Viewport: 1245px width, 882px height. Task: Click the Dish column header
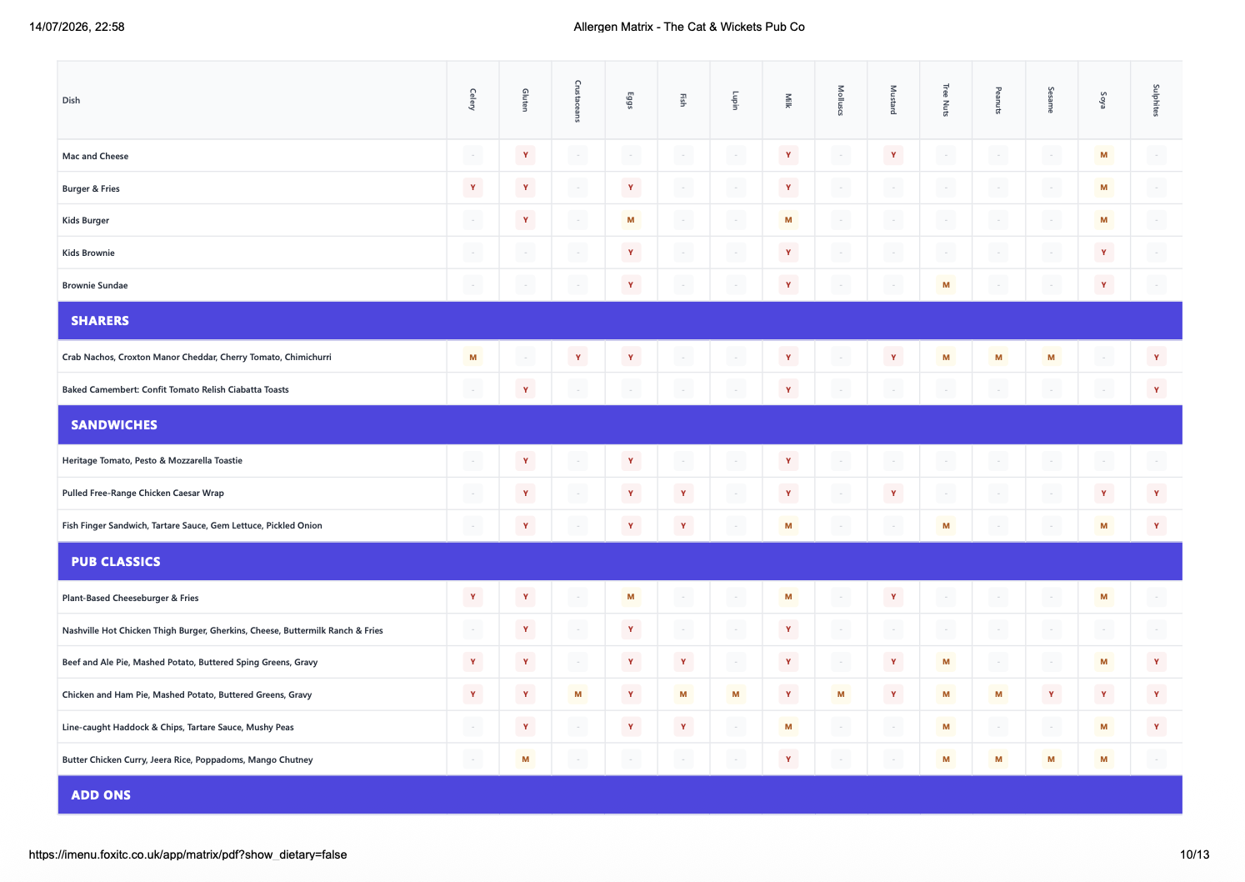pyautogui.click(x=72, y=100)
